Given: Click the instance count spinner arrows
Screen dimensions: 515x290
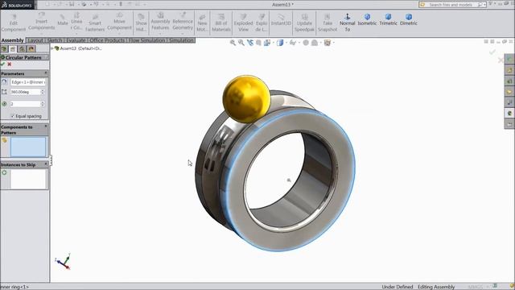Looking at the screenshot, I should click(43, 104).
